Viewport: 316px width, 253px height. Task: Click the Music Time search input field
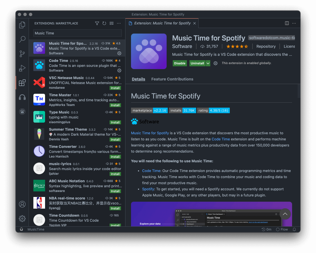(78, 33)
